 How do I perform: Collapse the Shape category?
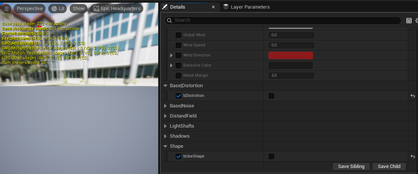click(x=166, y=146)
